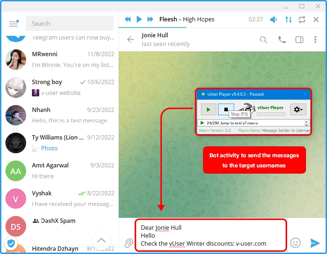The image size is (327, 254).
Task: Skip to previous track in audio player
Action: click(x=128, y=19)
